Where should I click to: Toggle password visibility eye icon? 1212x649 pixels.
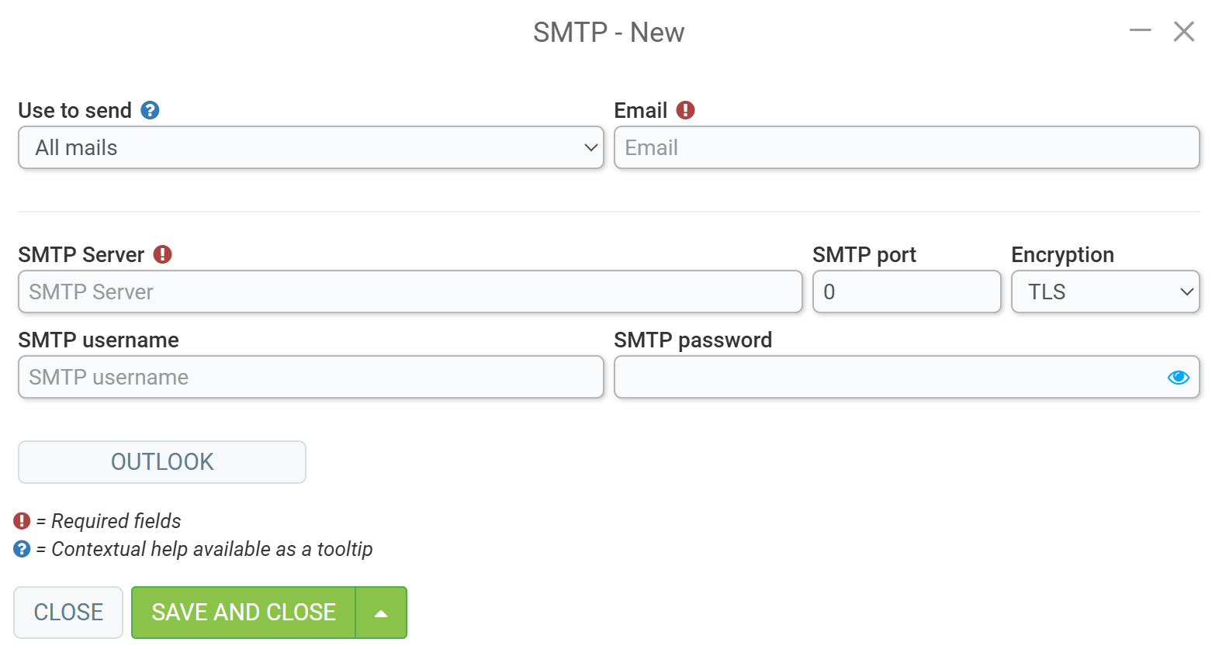tap(1178, 377)
